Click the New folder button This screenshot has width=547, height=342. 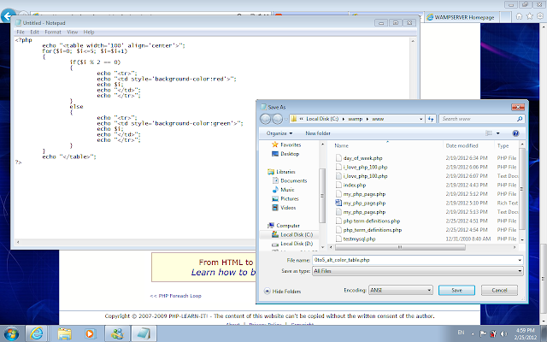click(x=318, y=133)
